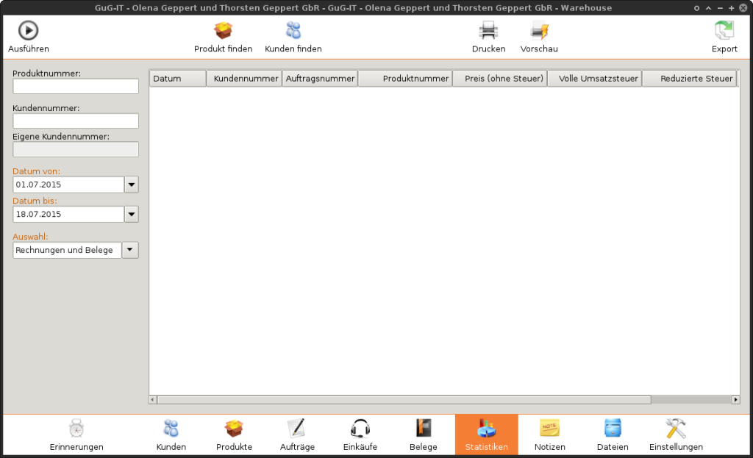This screenshot has height=458, width=753.
Task: Show print preview with Vorschau
Action: click(539, 31)
